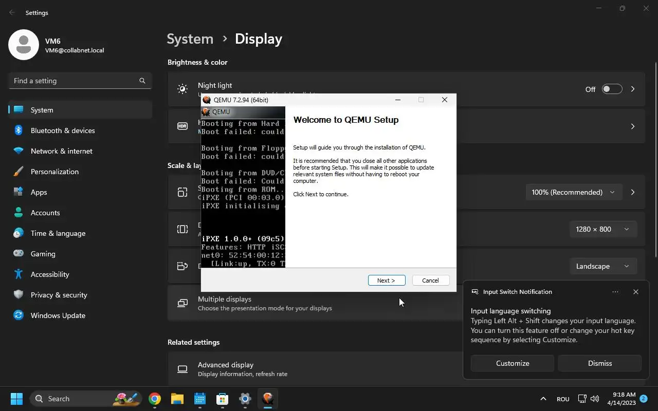
Task: Open Accounts settings section
Action: point(80,213)
